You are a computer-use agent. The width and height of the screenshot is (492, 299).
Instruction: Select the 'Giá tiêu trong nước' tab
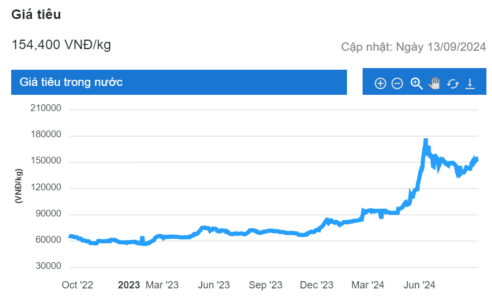(179, 82)
